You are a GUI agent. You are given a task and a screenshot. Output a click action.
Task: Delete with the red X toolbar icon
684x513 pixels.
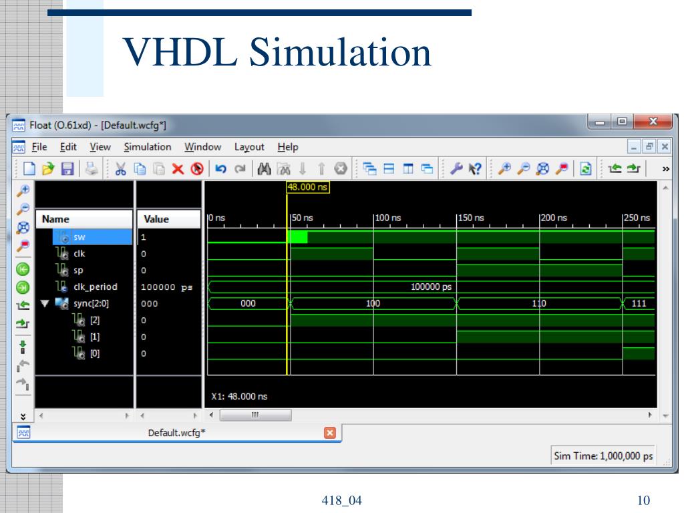tap(178, 168)
